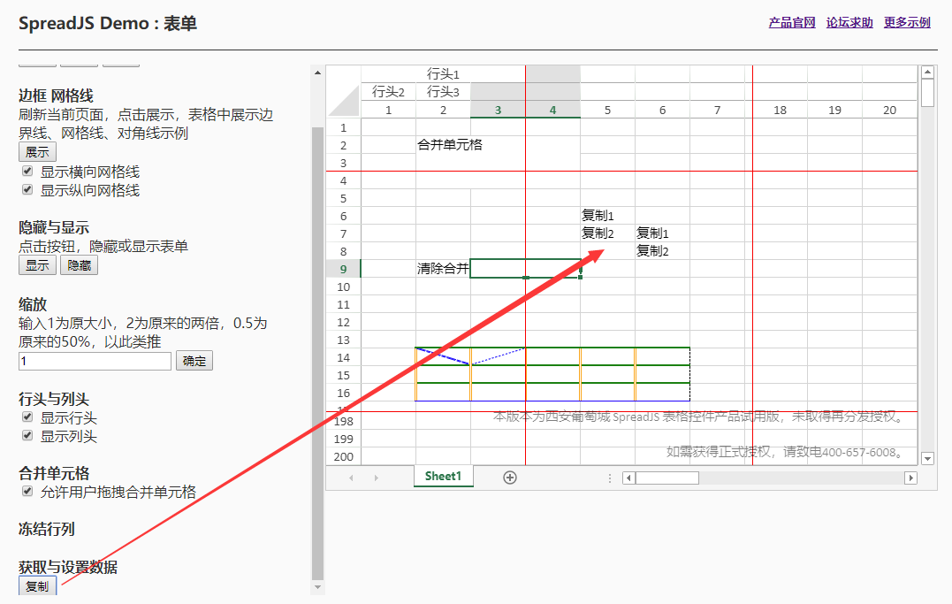Select 复制1 cell in column 6
The width and height of the screenshot is (952, 604).
[662, 233]
